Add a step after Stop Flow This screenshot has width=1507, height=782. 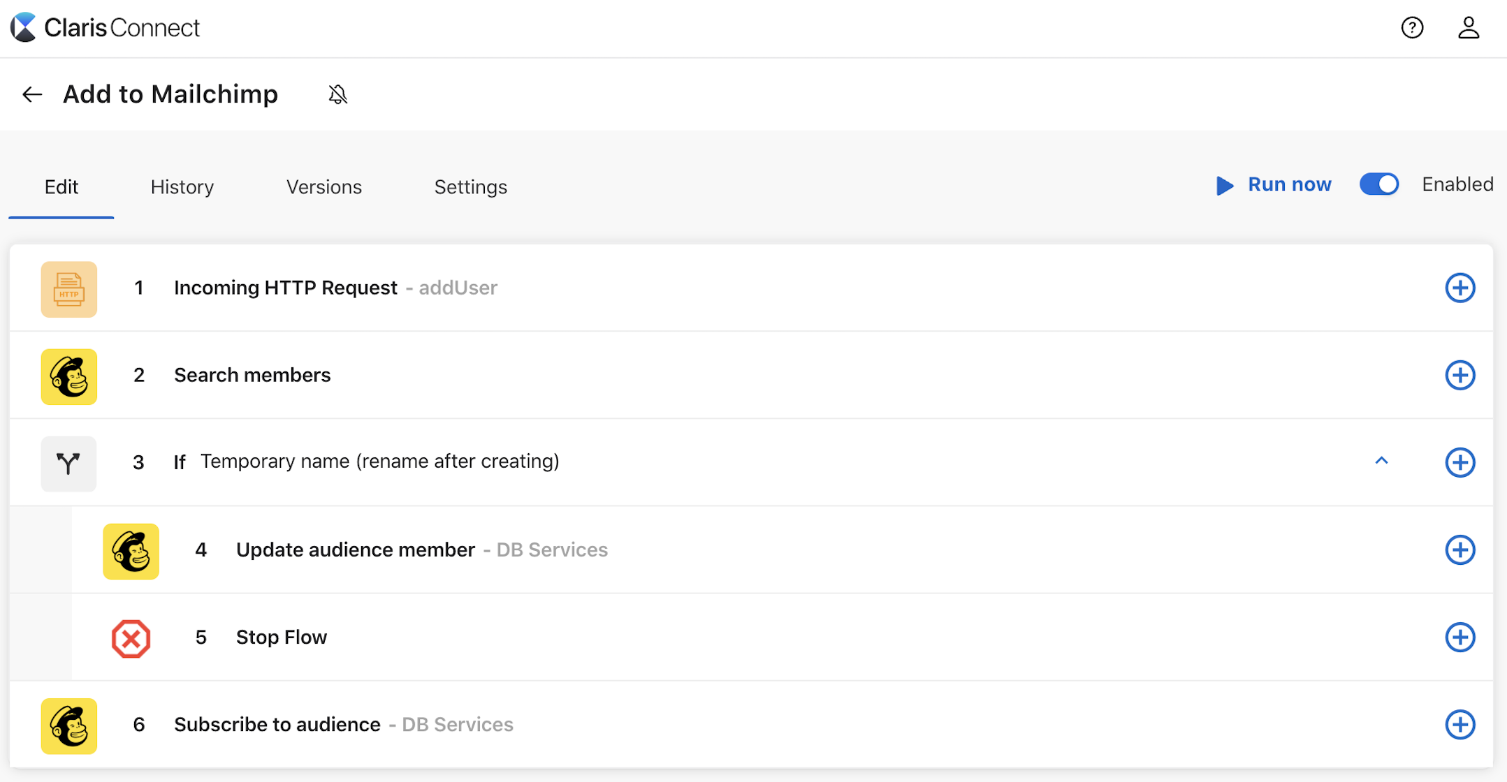pos(1459,637)
